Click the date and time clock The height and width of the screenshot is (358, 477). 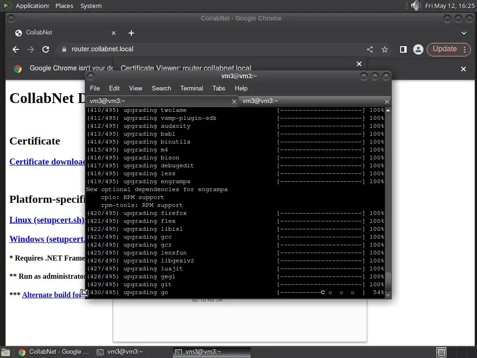pos(450,6)
